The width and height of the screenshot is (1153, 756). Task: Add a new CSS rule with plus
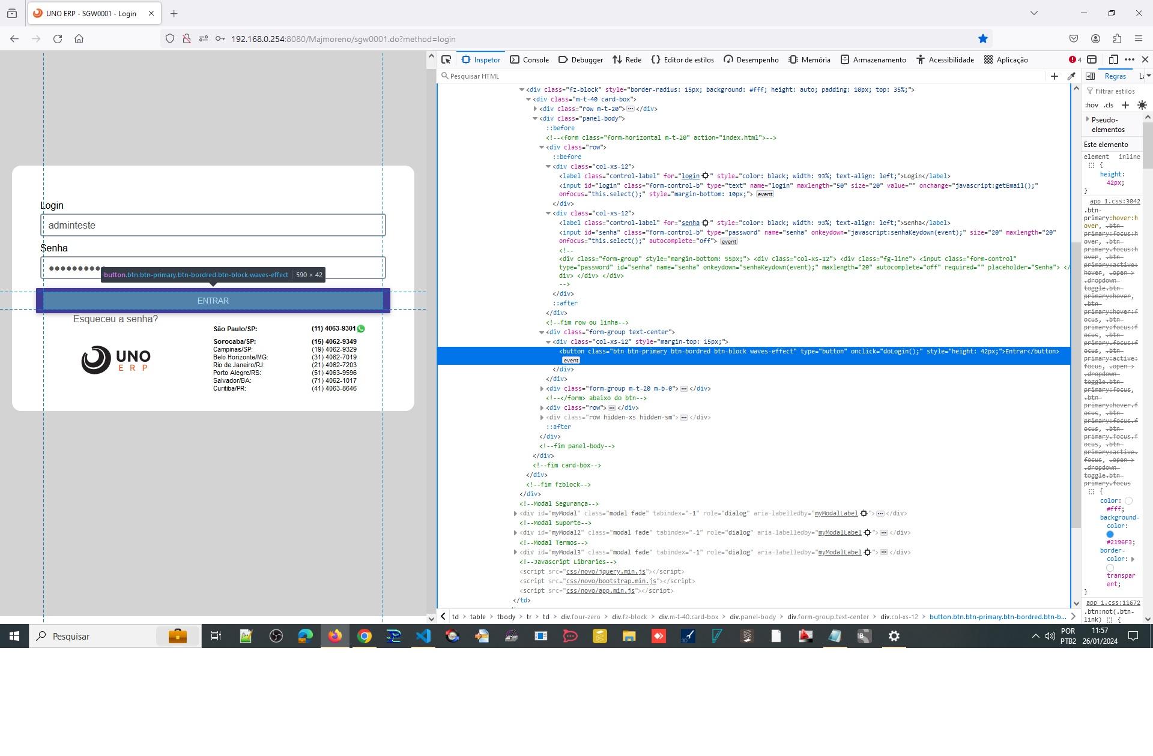point(1125,105)
